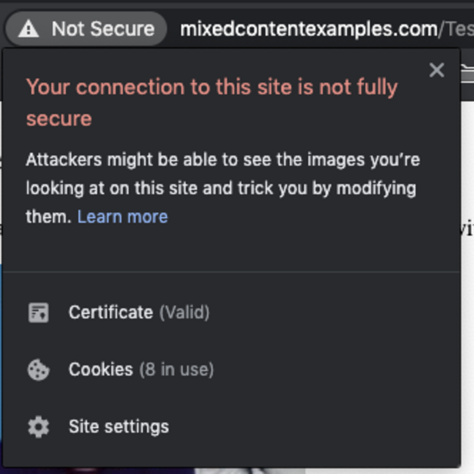Click the red "Your connection" heading line
This screenshot has height=474, width=474.
click(211, 88)
